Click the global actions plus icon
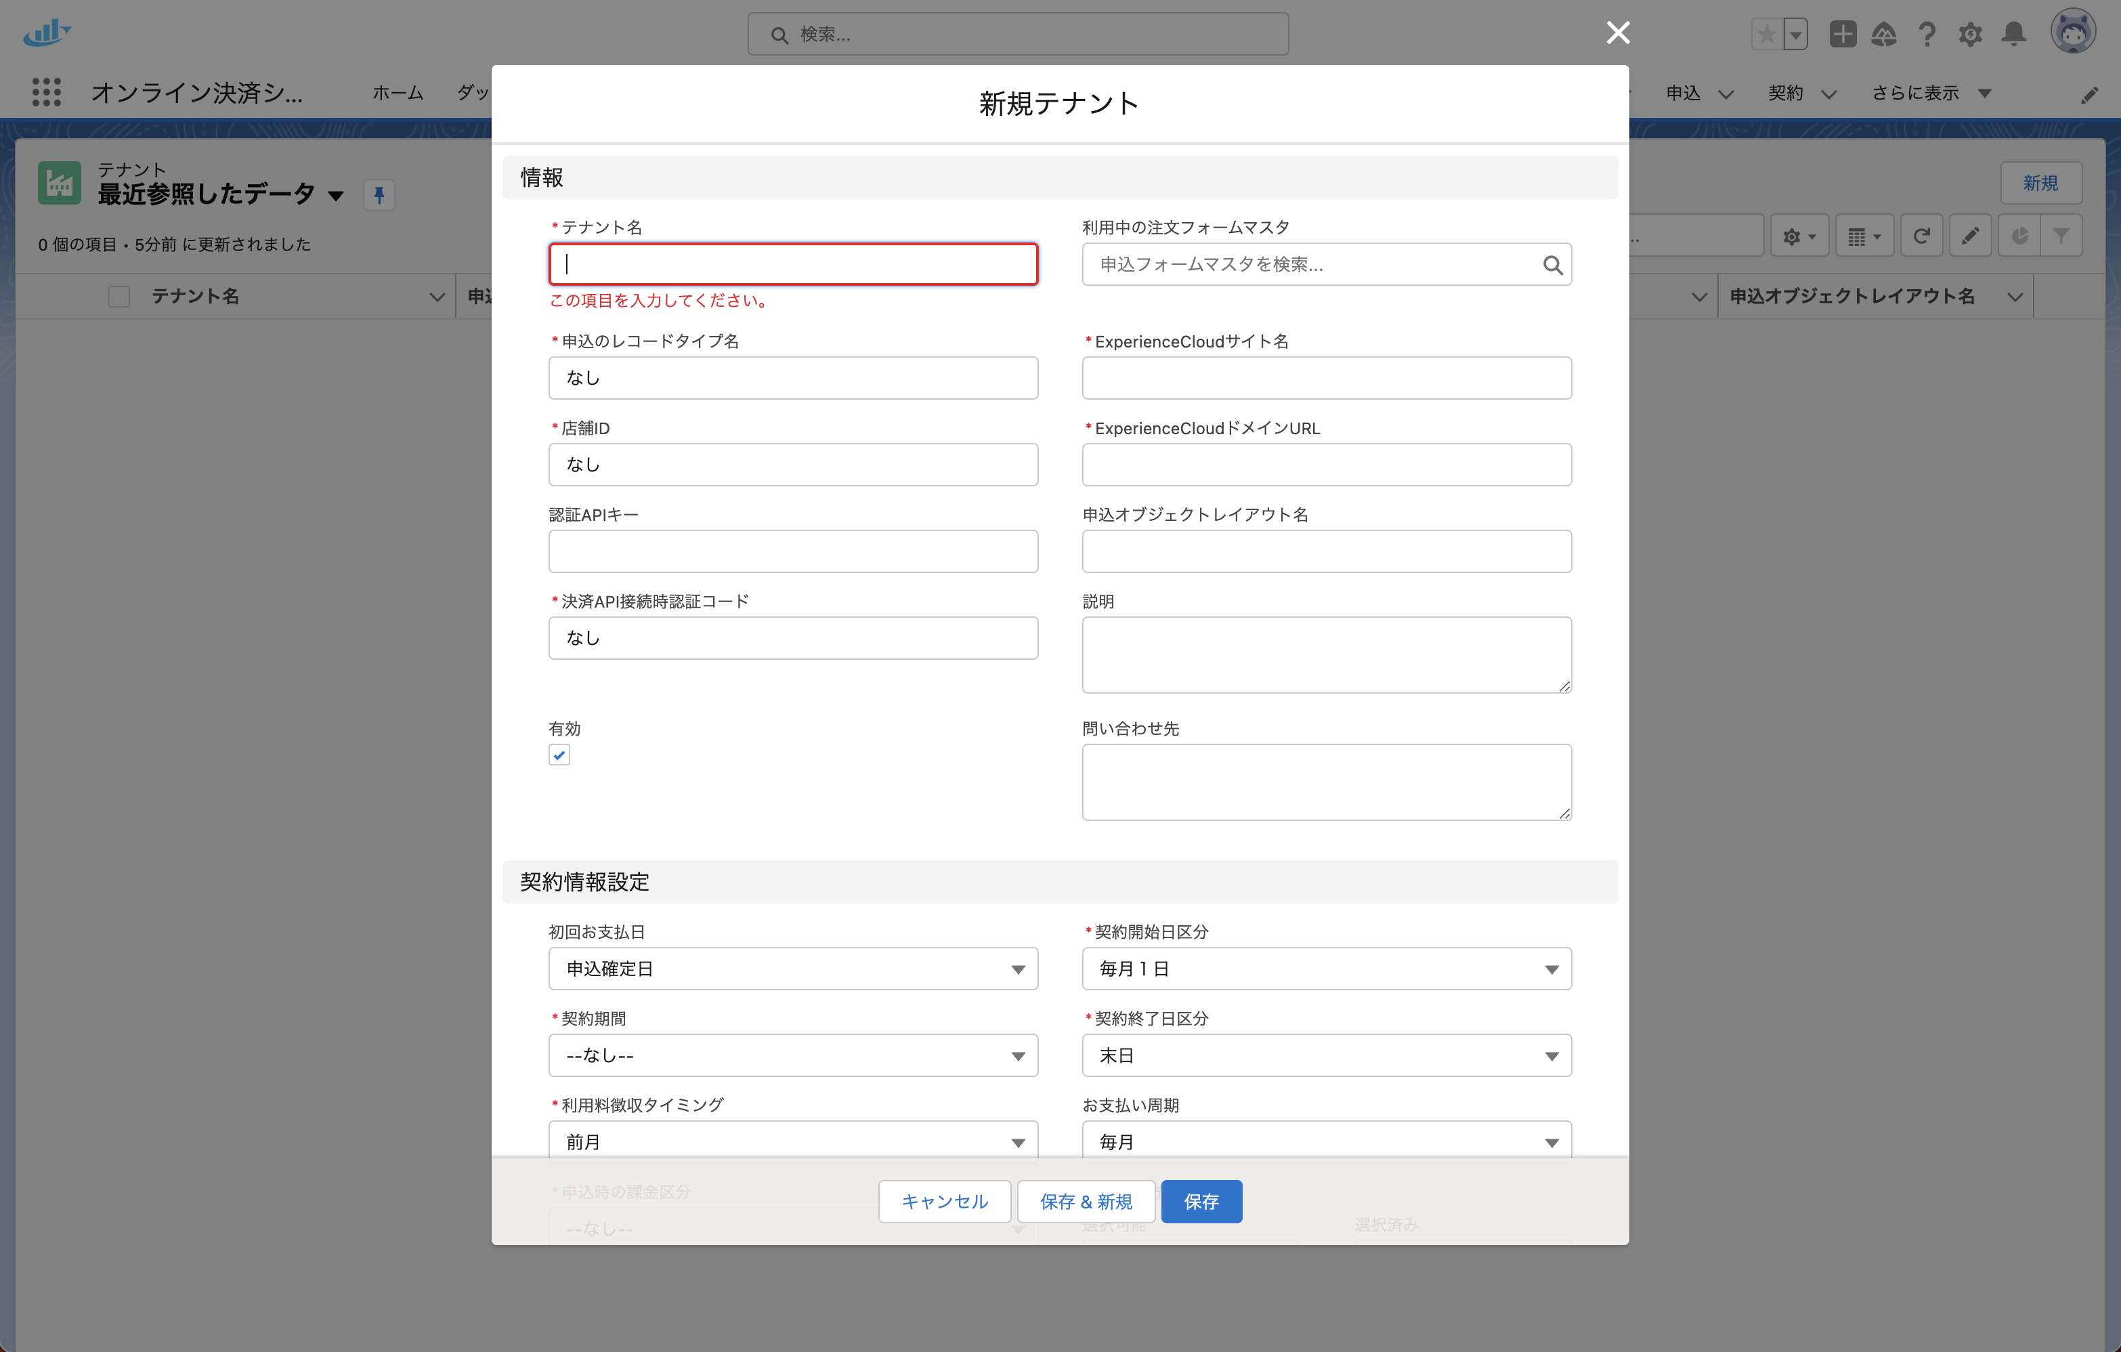Screen dimensions: 2121x1352 [1842, 35]
